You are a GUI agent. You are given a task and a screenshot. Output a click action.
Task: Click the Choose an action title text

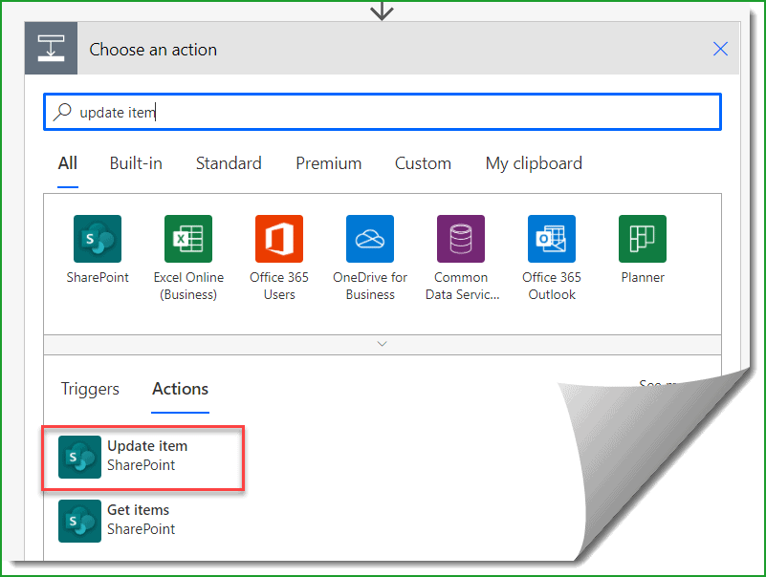click(x=153, y=50)
